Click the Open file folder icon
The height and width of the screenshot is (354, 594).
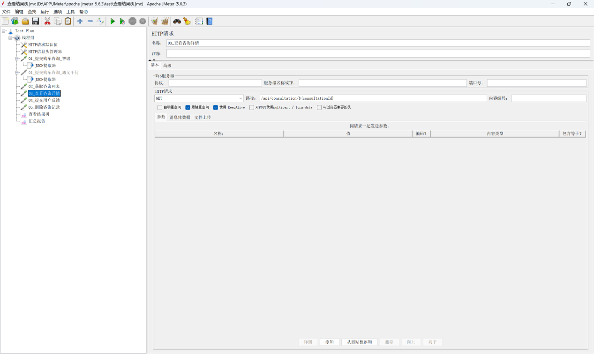[25, 21]
